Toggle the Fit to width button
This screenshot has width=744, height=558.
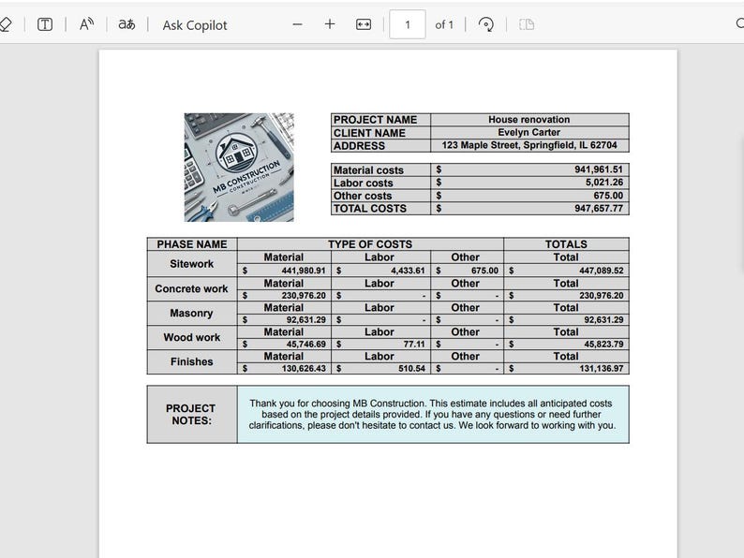[364, 24]
